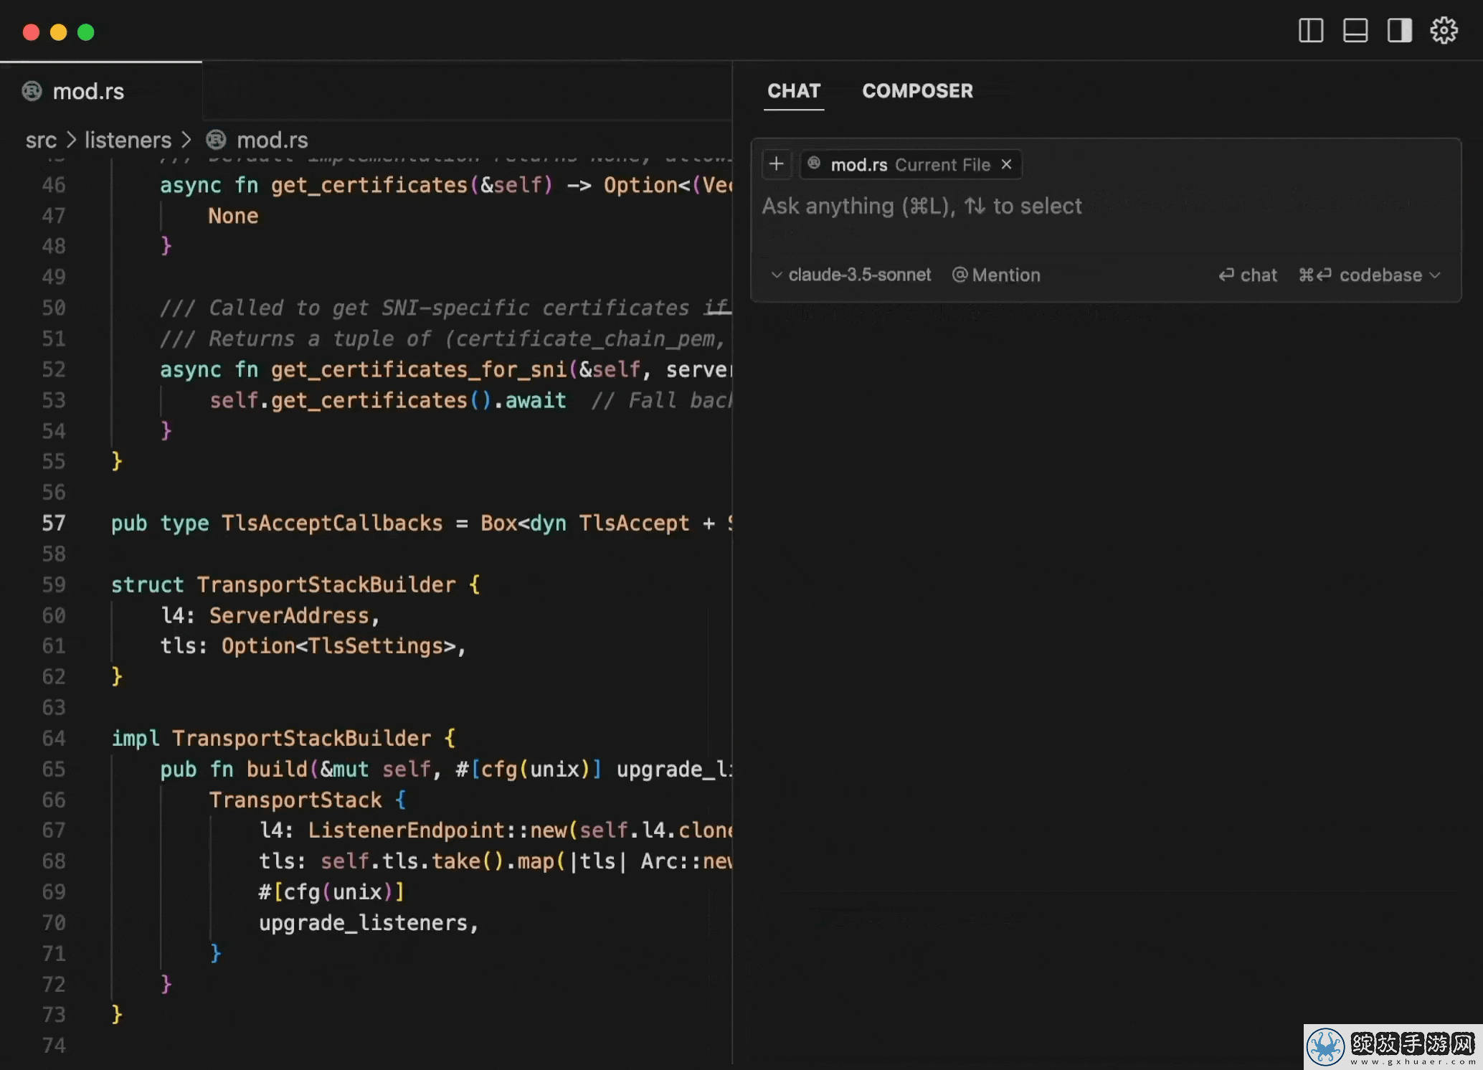Click upgrade_listeners on line 70
The height and width of the screenshot is (1070, 1483).
click(x=363, y=922)
